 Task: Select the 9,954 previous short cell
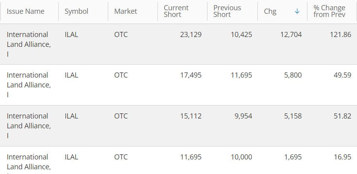pyautogui.click(x=243, y=116)
